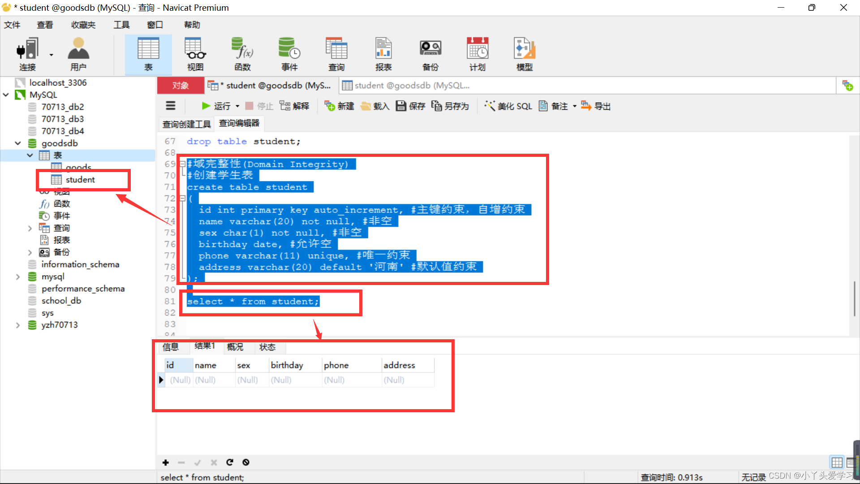
Task: Collapse the MySQL connection node
Action: [x=6, y=95]
